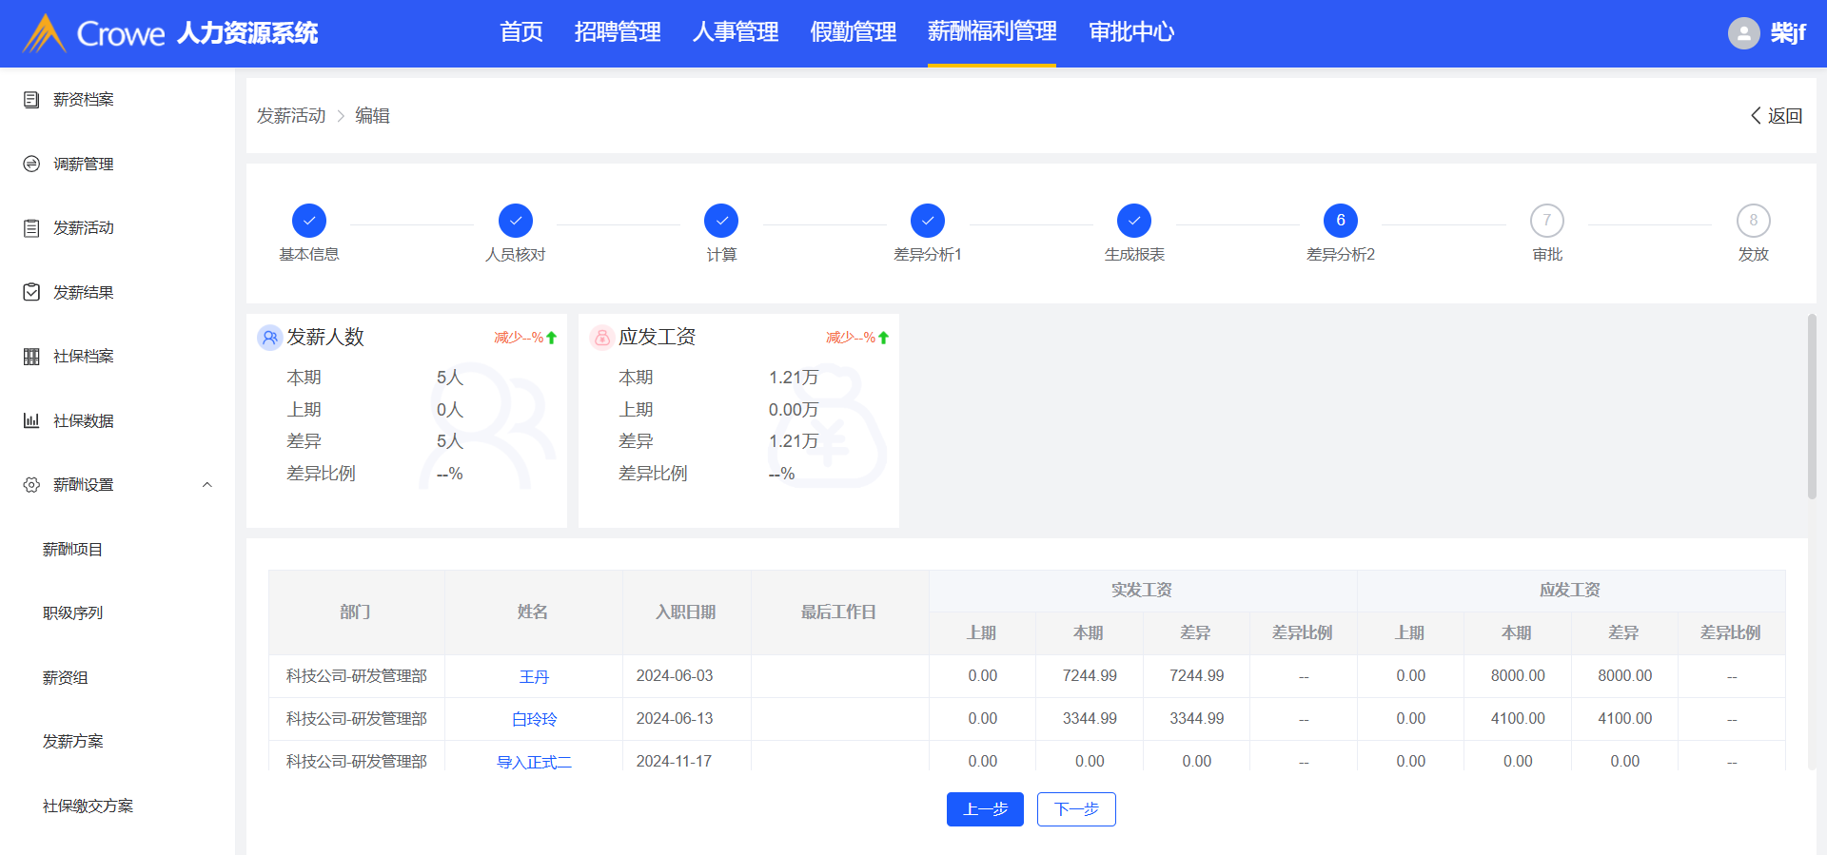The image size is (1827, 855).
Task: Click the Crowe logo icon
Action: (x=44, y=33)
